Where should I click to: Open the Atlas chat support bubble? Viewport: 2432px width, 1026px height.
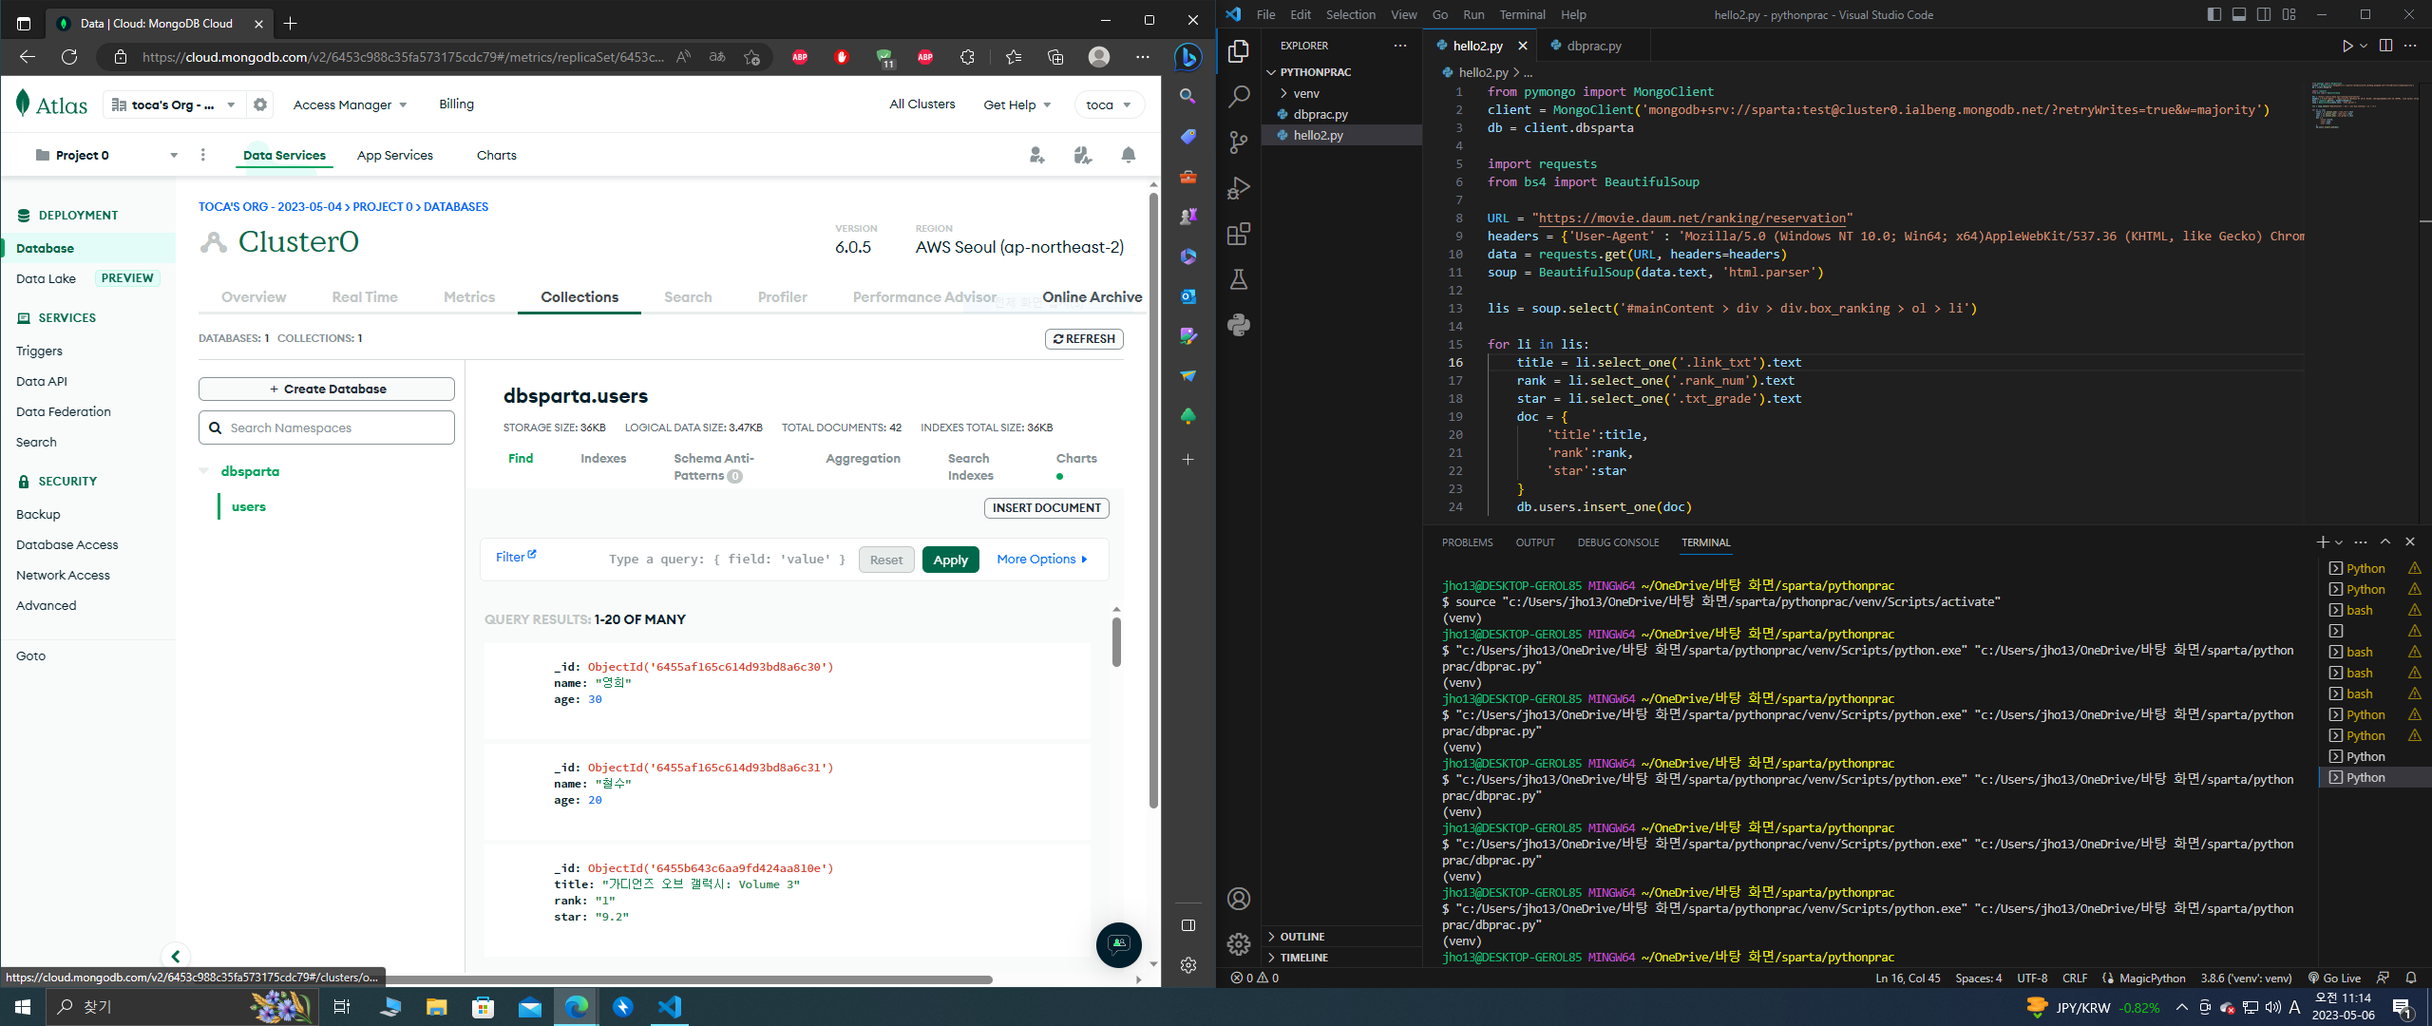[x=1119, y=944]
